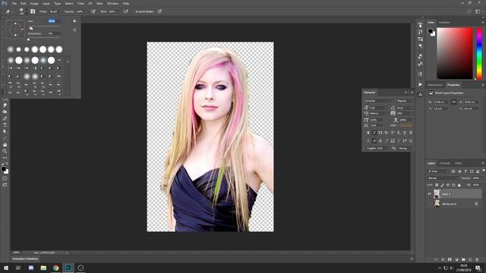Open the eraser Mode dropdown
Screen dimensions: 486x273
click(55, 11)
